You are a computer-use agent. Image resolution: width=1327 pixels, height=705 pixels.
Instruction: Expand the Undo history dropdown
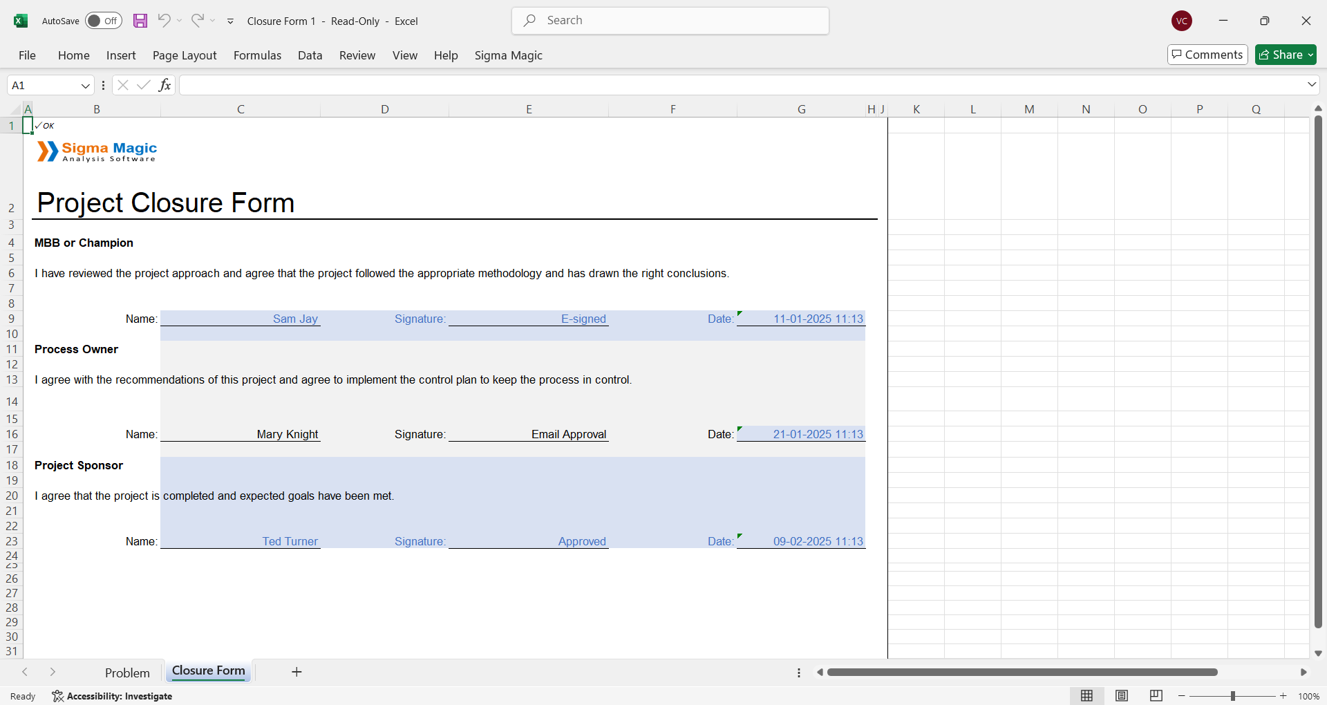[x=180, y=21]
